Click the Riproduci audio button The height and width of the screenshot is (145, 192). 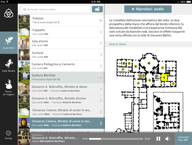[148, 9]
